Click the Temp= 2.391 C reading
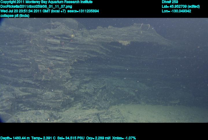This screenshot has width=208, height=140. point(43,138)
